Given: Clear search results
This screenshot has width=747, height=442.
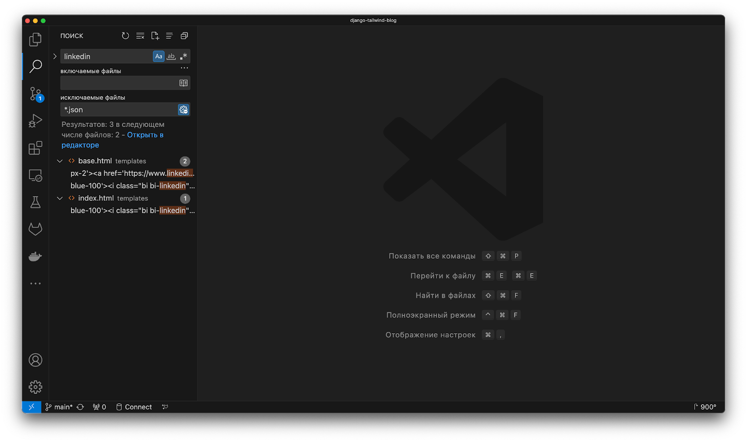Looking at the screenshot, I should [x=140, y=36].
